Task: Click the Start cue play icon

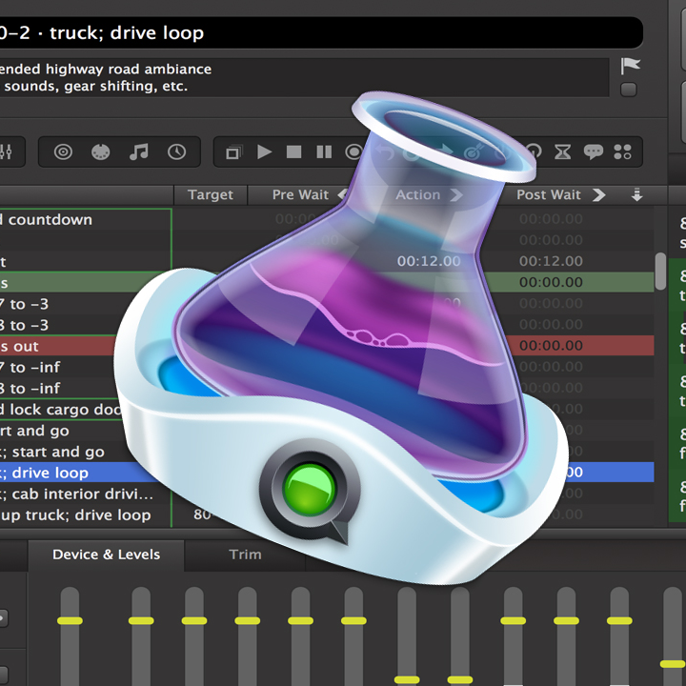Action: click(265, 151)
